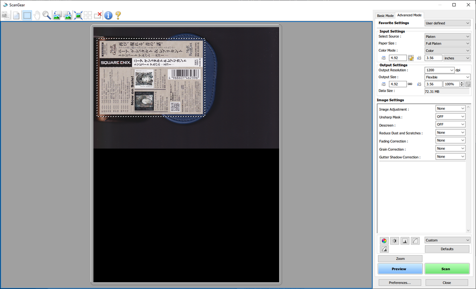Rotate the preview image left

pyautogui.click(x=57, y=15)
